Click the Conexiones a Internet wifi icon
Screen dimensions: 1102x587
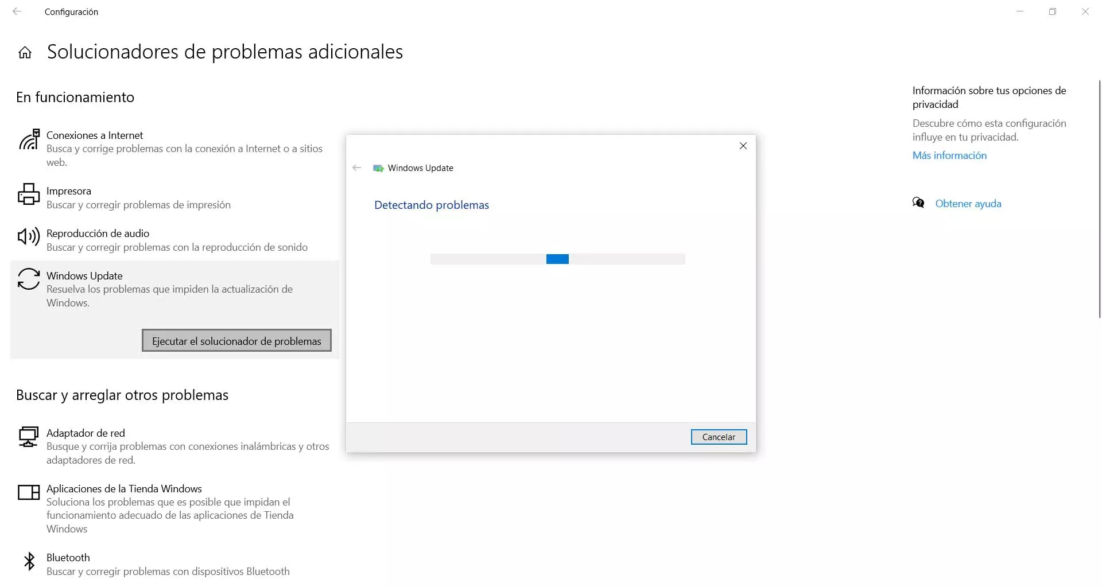click(x=29, y=139)
